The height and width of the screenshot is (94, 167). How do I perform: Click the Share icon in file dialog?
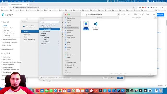pyautogui.click(x=140, y=14)
